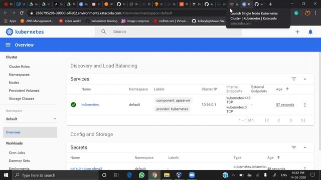Image resolution: width=321 pixels, height=180 pixels.
Task: Click the ENG language indicator
Action: [x=284, y=175]
